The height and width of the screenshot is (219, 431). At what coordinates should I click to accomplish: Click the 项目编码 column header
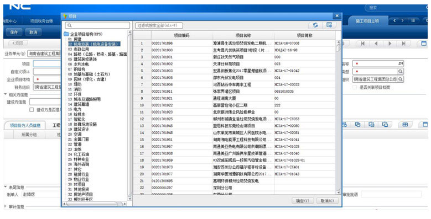click(x=181, y=35)
